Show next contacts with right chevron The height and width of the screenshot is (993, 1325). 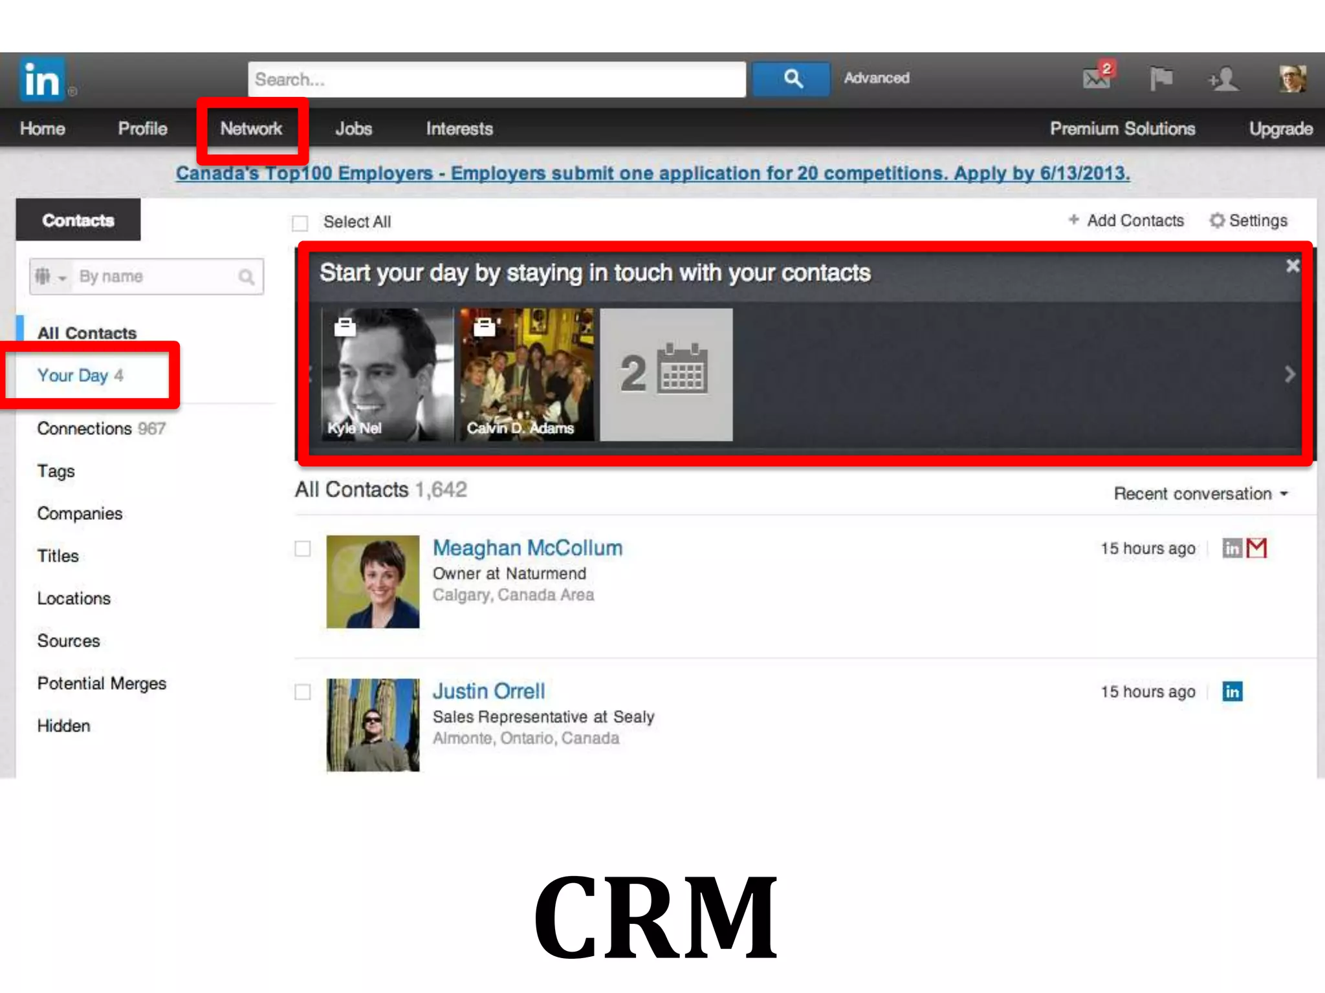pyautogui.click(x=1289, y=374)
